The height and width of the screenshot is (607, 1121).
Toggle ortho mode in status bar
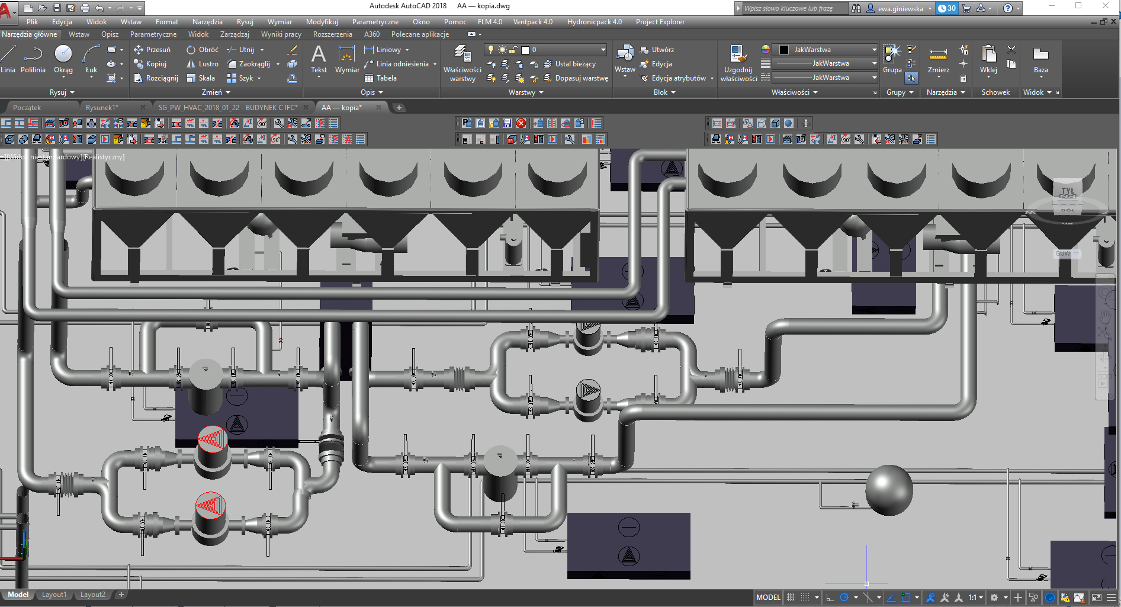click(x=830, y=598)
